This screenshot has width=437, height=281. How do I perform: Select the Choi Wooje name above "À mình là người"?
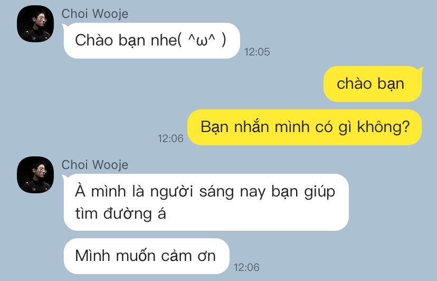[95, 165]
